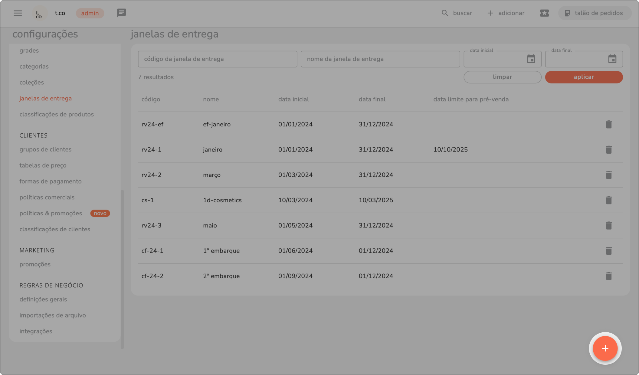Focus código da janela de entrega field
639x375 pixels.
pyautogui.click(x=217, y=59)
